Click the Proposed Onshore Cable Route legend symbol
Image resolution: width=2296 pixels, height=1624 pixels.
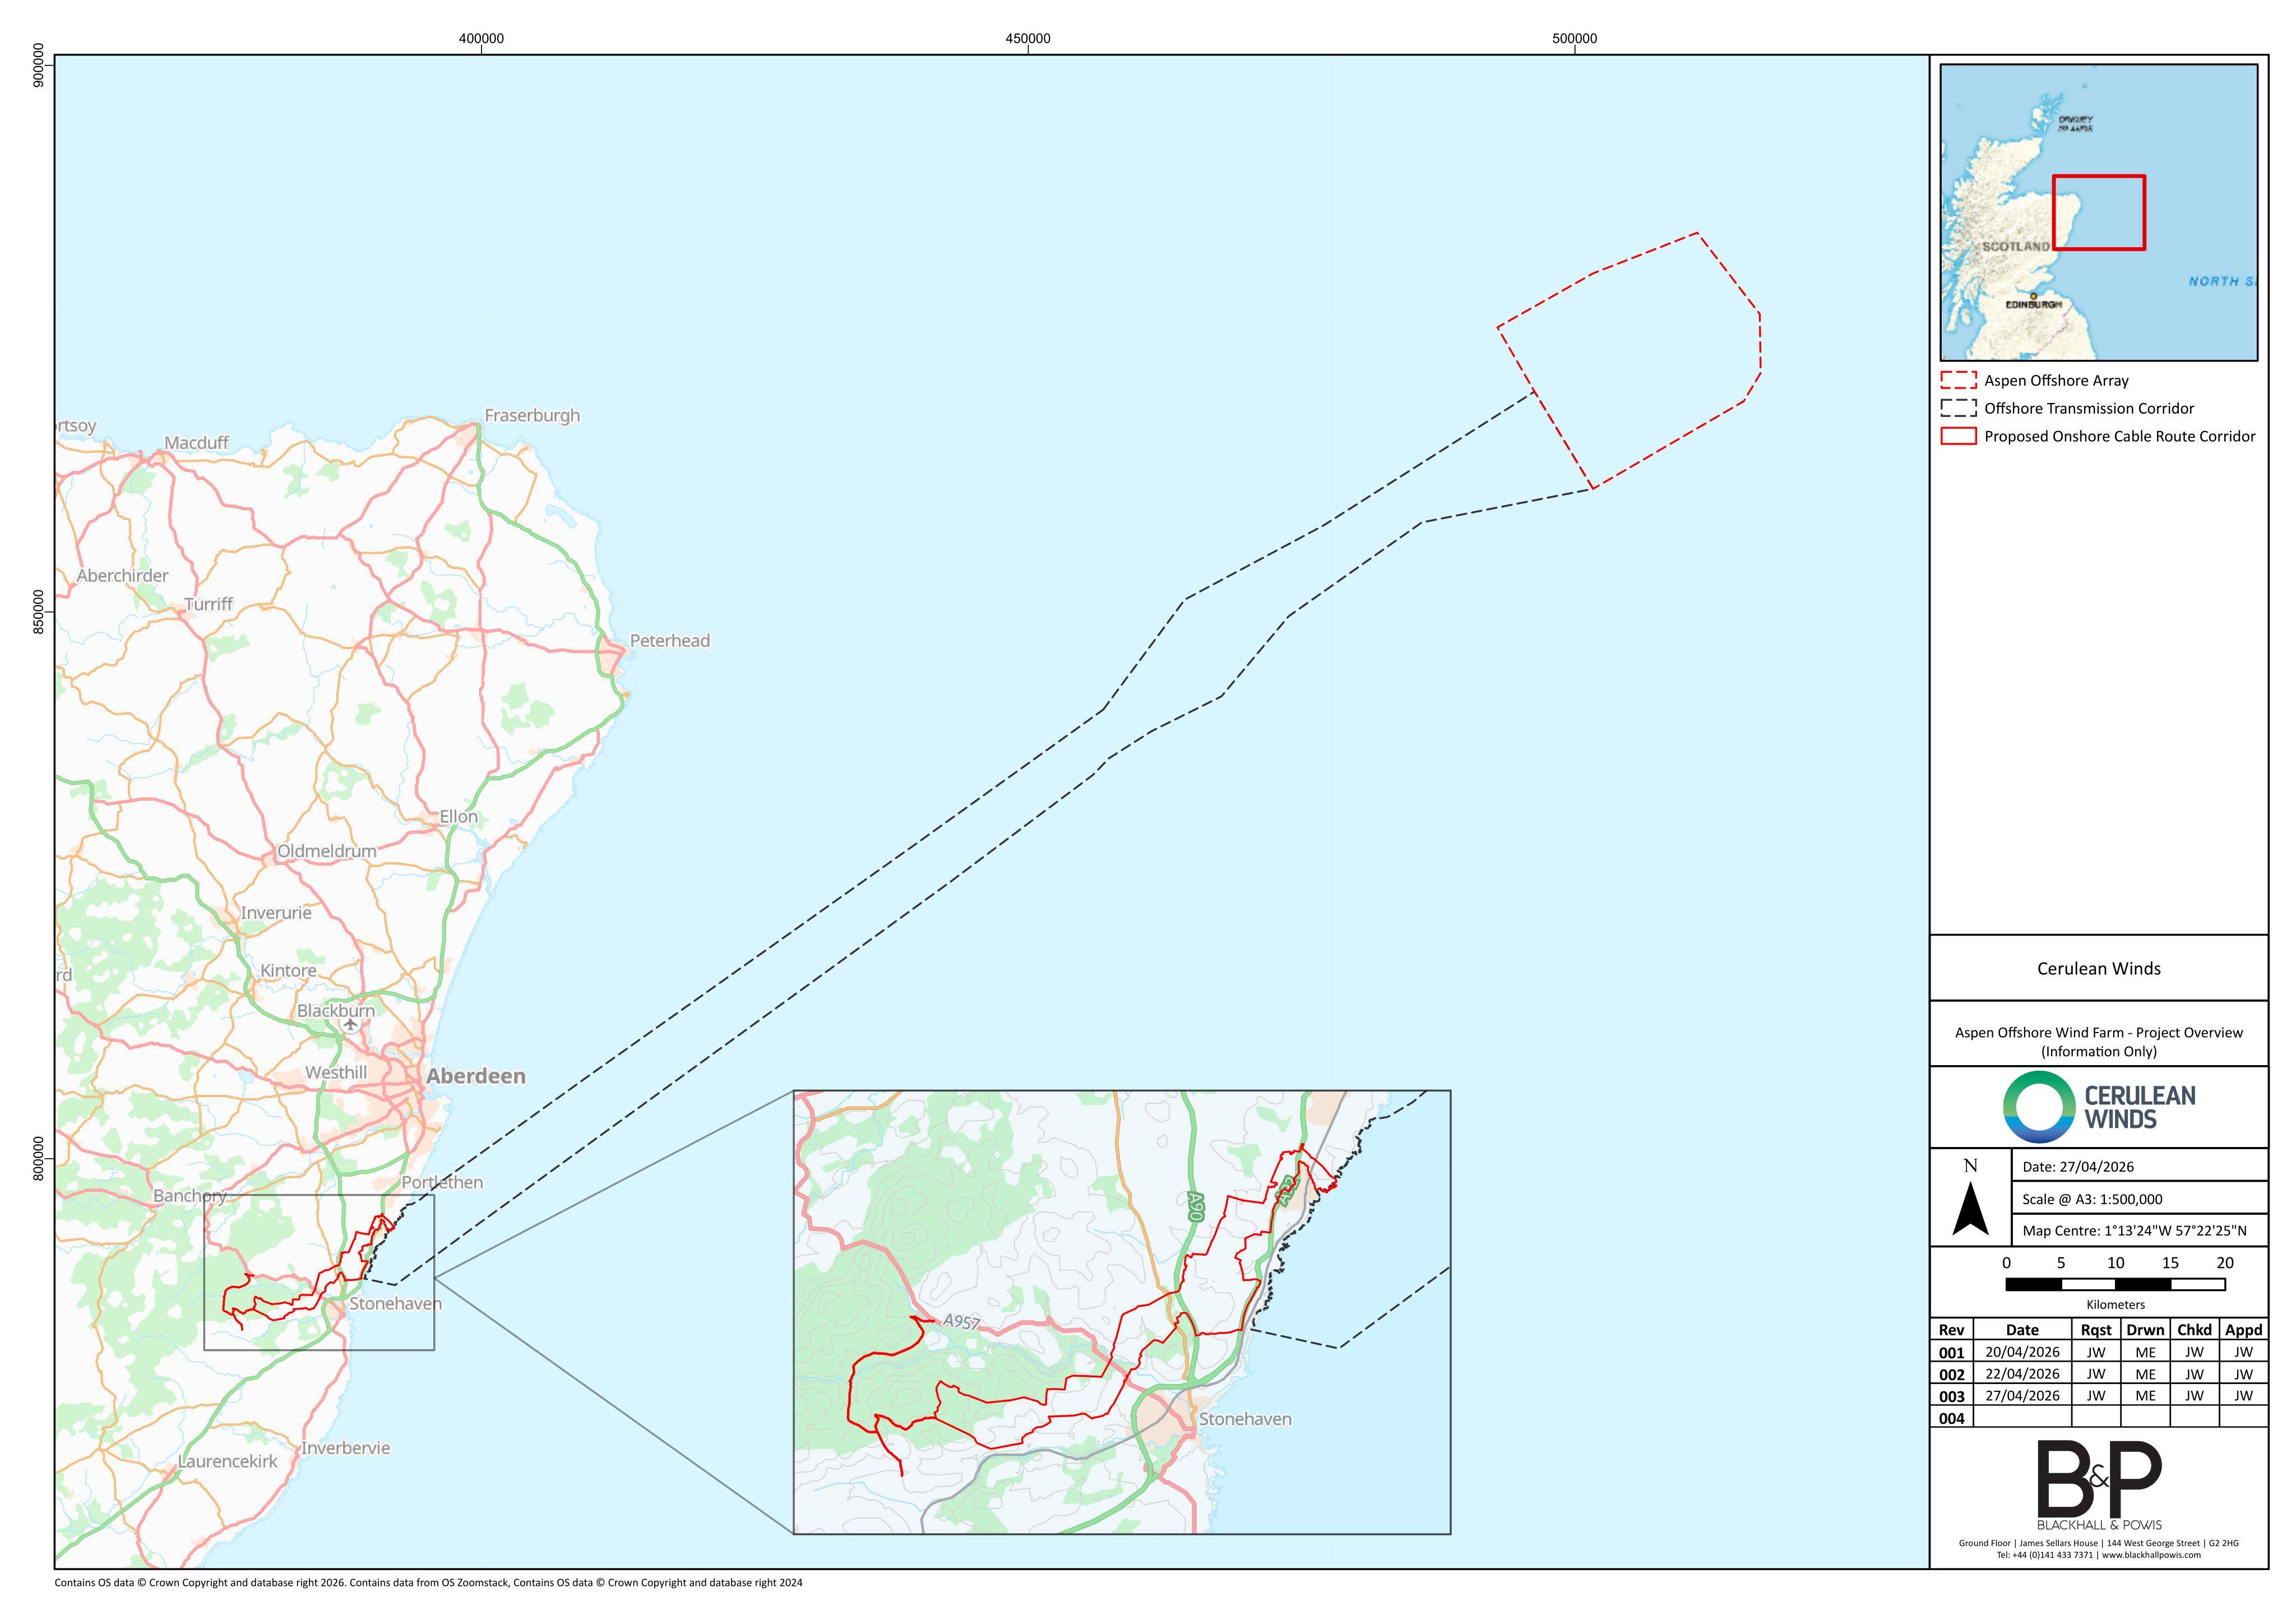coord(1958,436)
